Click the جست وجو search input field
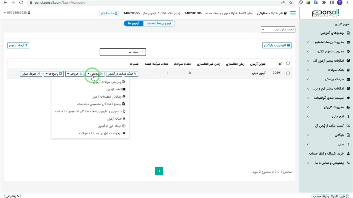 pos(121,52)
